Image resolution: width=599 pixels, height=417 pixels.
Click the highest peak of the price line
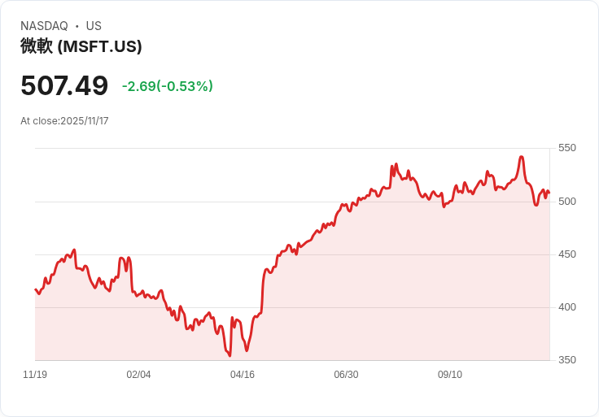pyautogui.click(x=521, y=157)
